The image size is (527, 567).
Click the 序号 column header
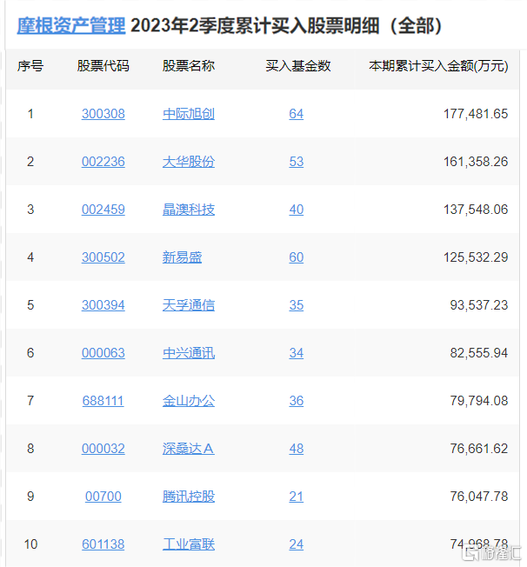[x=30, y=66]
